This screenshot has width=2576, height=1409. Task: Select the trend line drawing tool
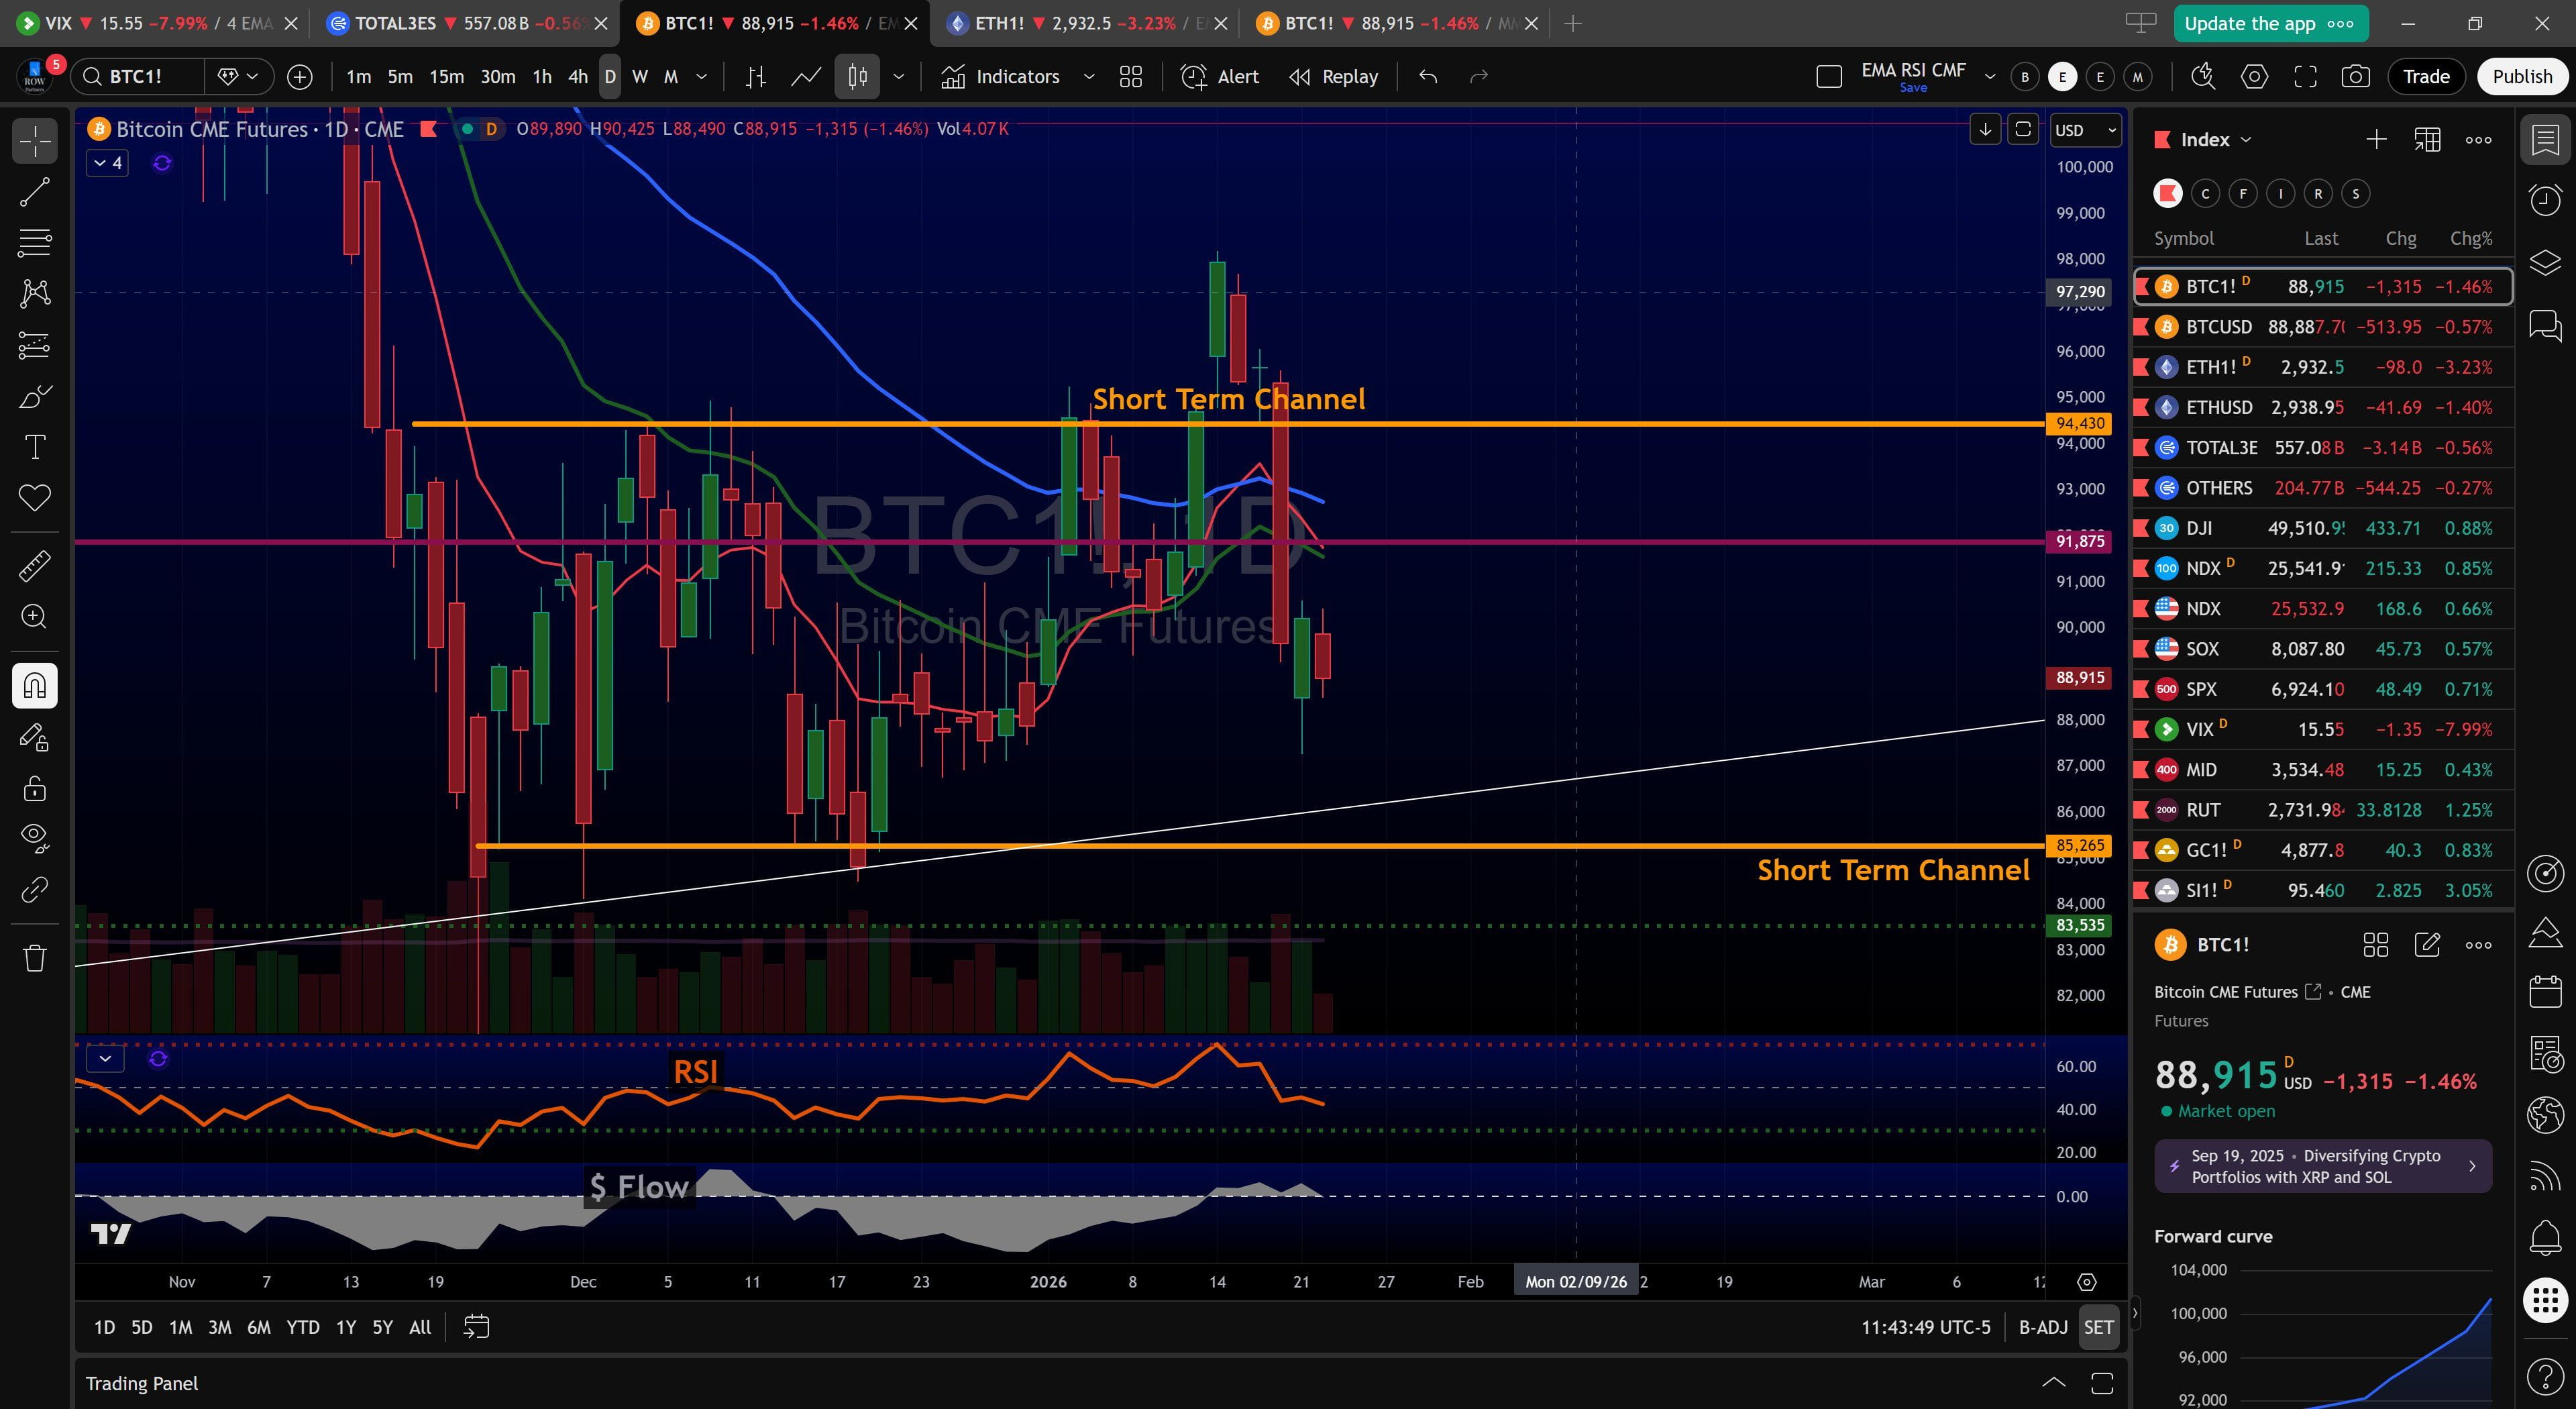pos(35,191)
